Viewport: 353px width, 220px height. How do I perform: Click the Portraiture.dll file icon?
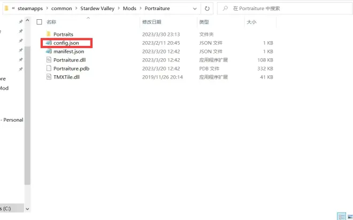48,60
